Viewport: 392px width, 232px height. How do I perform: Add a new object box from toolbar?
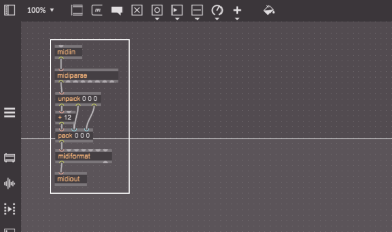coord(77,10)
